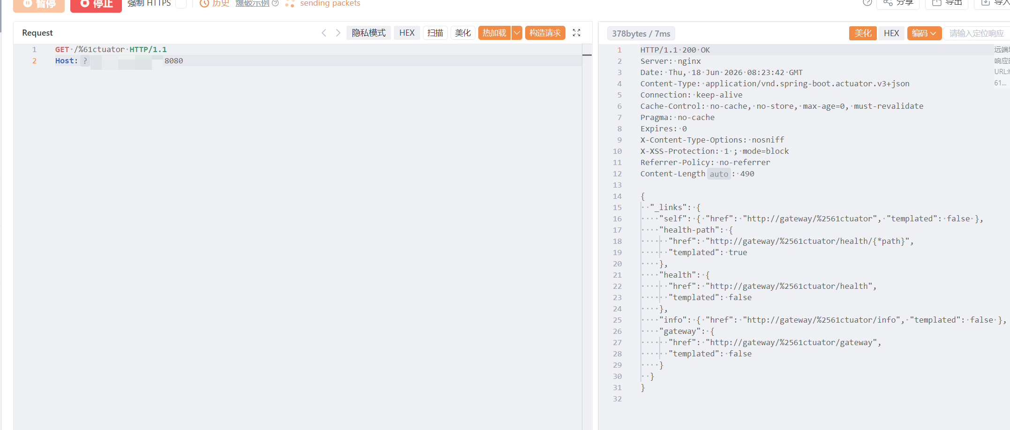Click the 热加载 hot-reload button
This screenshot has height=430, width=1010.
tap(494, 33)
